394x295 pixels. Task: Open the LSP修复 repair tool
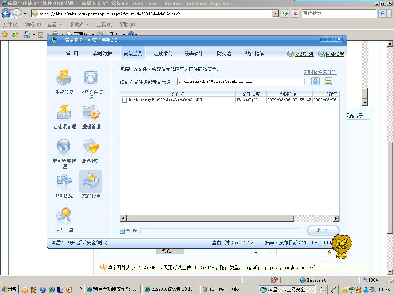coord(64,186)
